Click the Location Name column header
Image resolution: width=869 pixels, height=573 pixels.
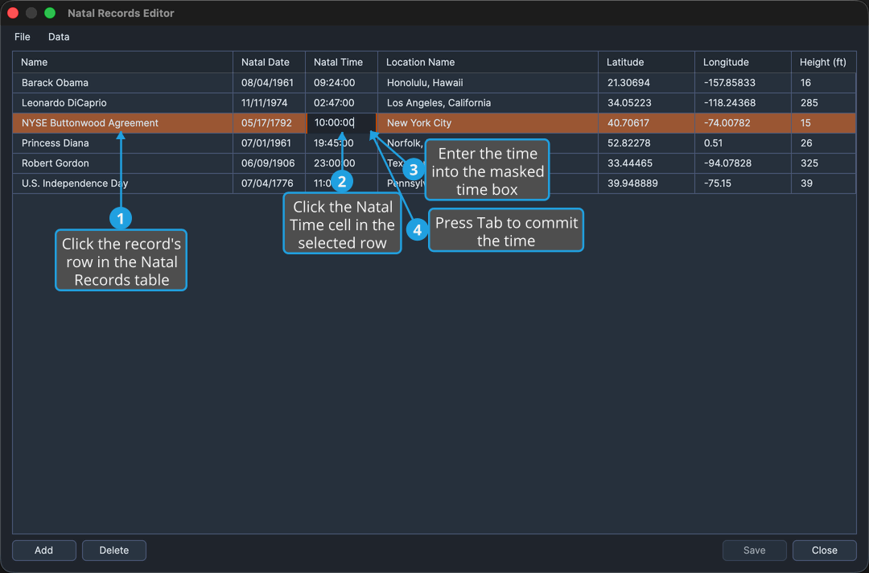(488, 62)
